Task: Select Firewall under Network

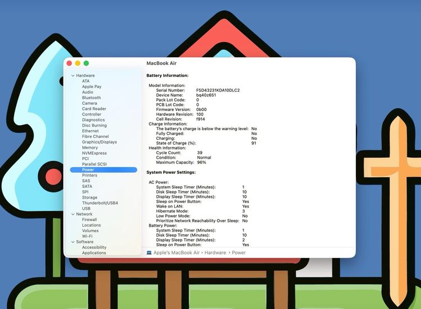Action: tap(89, 220)
